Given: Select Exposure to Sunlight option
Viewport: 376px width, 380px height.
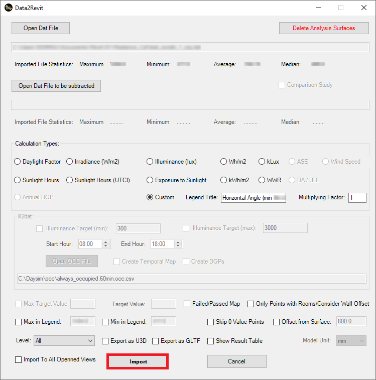Looking at the screenshot, I should click(x=150, y=180).
